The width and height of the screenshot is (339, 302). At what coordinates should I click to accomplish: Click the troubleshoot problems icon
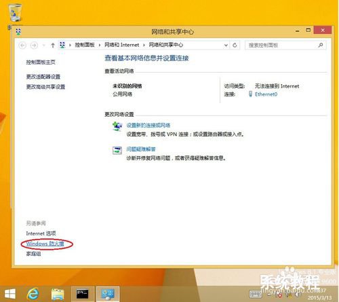tap(117, 150)
